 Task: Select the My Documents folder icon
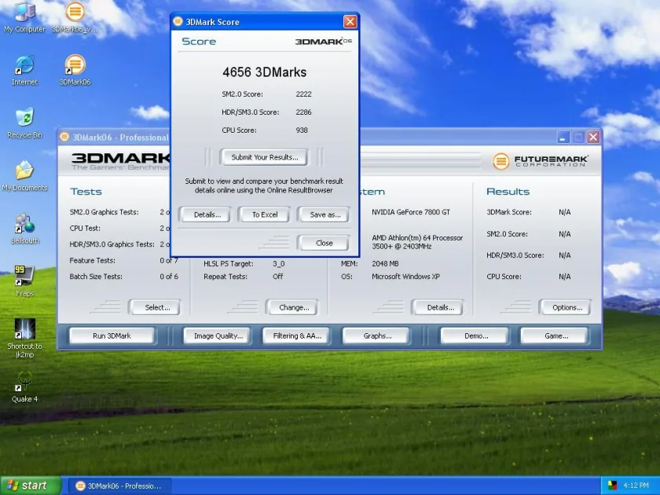pyautogui.click(x=24, y=176)
